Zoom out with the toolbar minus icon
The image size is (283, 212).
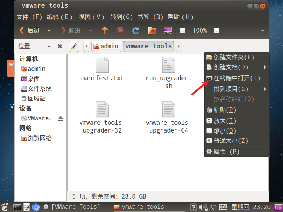[183, 30]
